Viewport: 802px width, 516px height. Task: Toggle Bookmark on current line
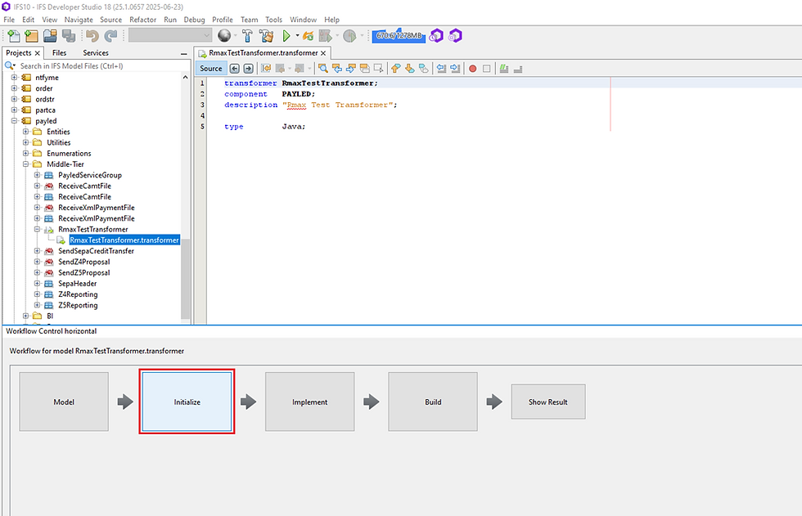click(424, 69)
